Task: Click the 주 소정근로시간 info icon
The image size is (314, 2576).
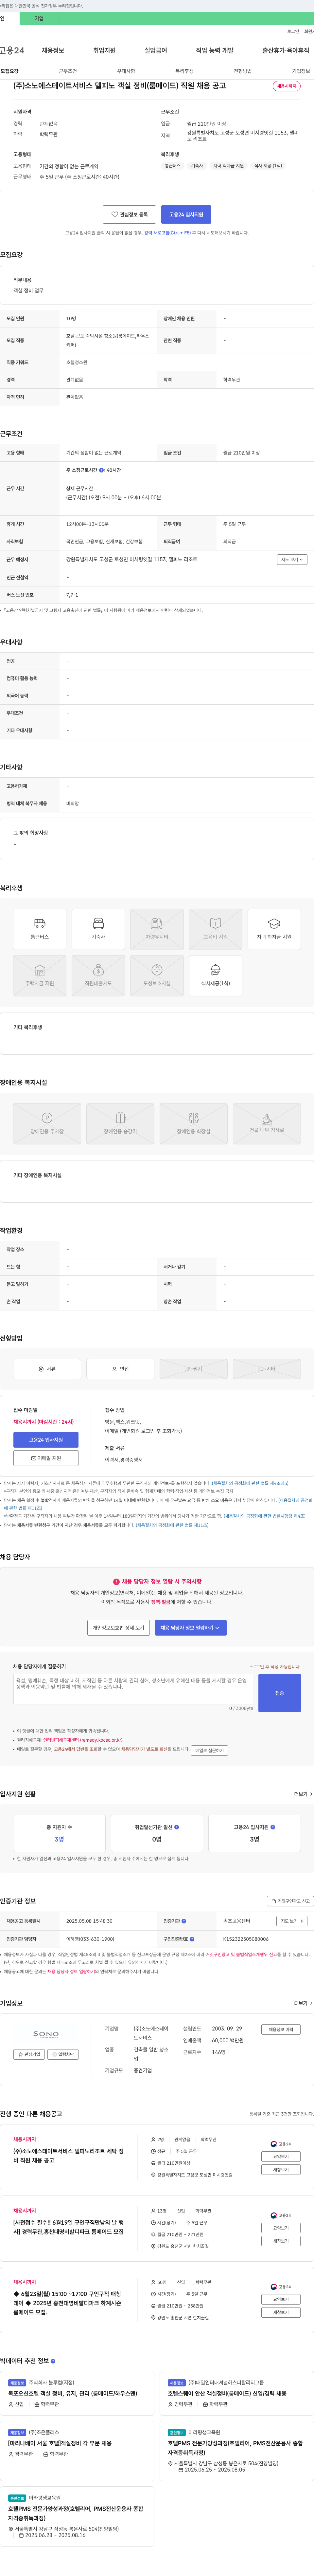Action: pyautogui.click(x=101, y=470)
